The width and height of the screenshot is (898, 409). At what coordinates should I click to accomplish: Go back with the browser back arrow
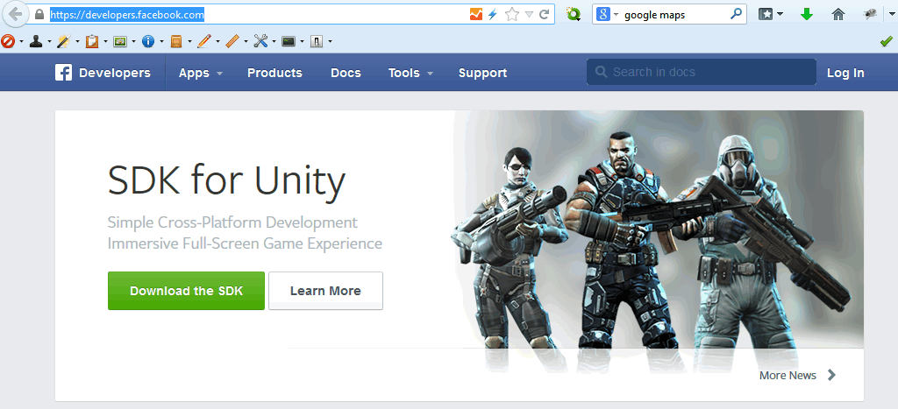pyautogui.click(x=16, y=14)
